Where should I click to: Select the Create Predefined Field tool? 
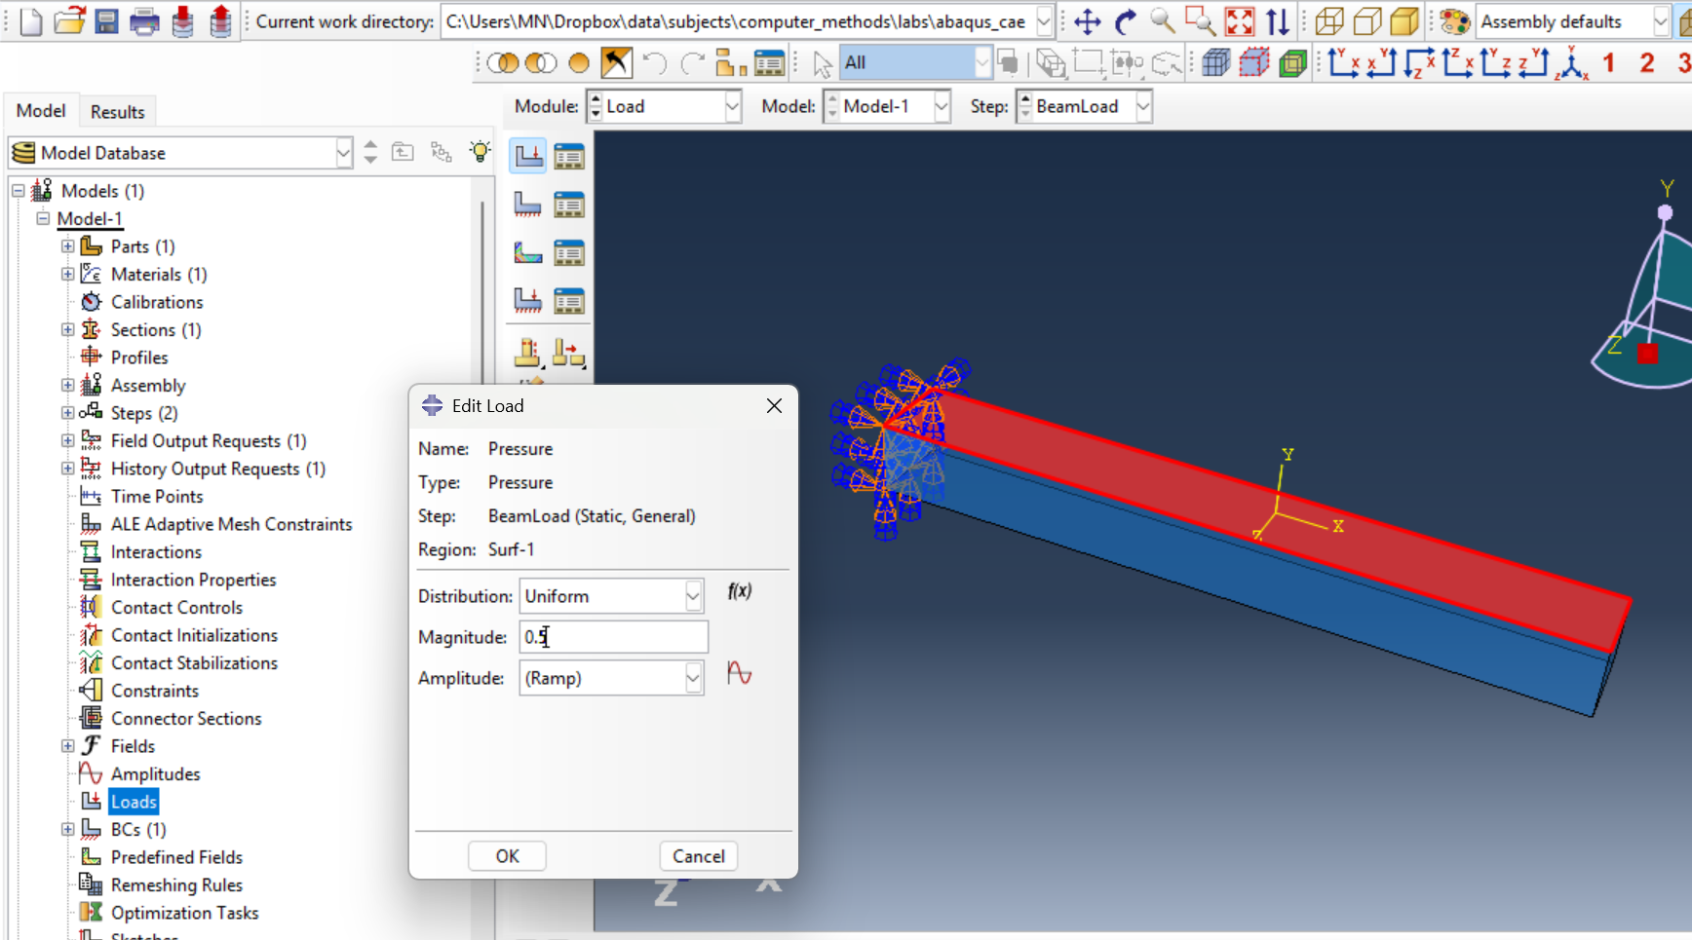528,253
